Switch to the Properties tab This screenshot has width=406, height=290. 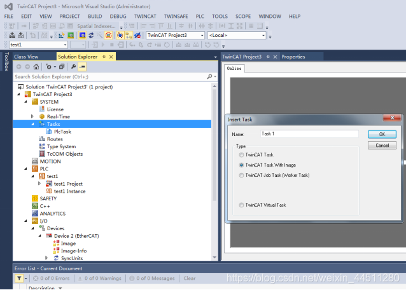[293, 57]
